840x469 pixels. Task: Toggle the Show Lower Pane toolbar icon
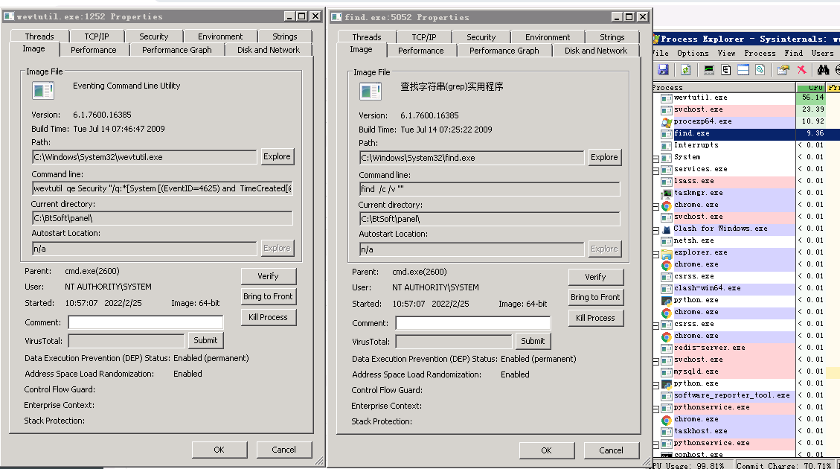[743, 70]
